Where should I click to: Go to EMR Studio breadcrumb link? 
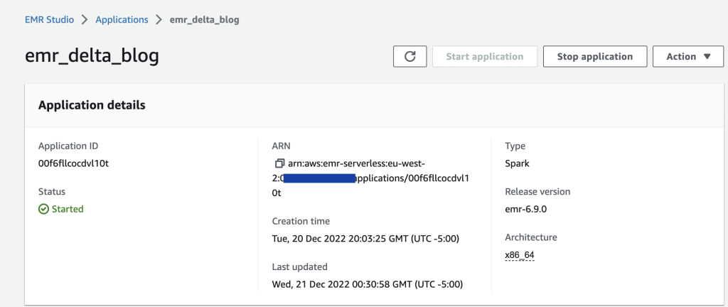[49, 20]
